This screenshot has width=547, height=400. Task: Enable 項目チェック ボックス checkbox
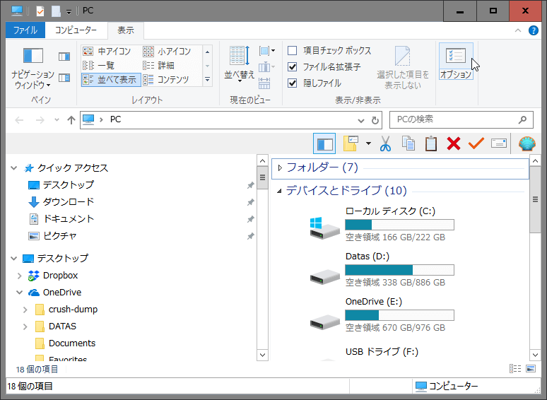point(293,51)
